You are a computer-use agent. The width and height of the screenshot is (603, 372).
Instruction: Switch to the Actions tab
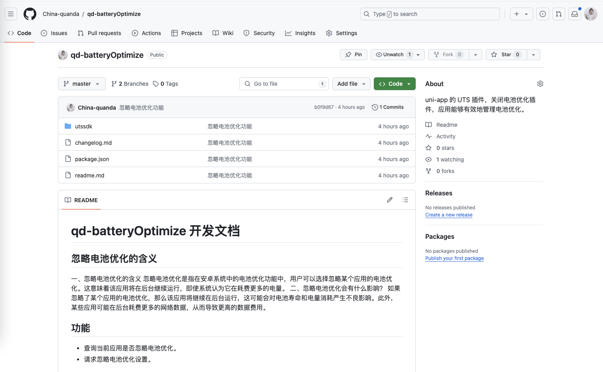[147, 33]
